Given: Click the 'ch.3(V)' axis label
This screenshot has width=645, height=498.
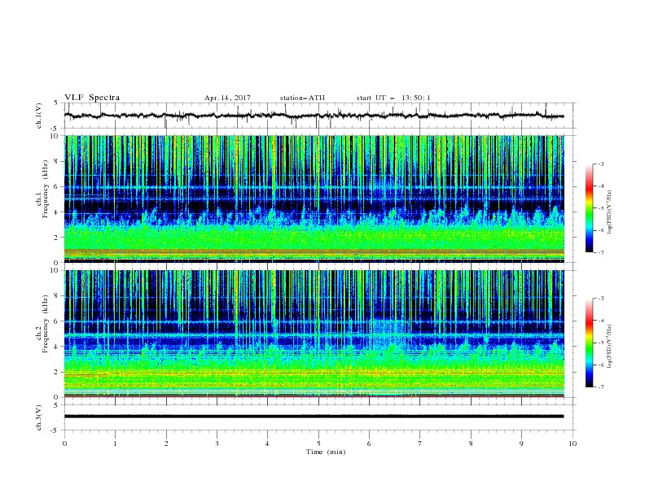Looking at the screenshot, I should (x=39, y=418).
